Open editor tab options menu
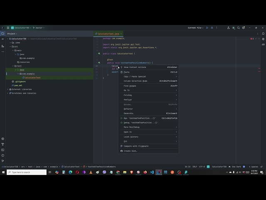Viewport: 266px width, 200px height. pos(258,34)
